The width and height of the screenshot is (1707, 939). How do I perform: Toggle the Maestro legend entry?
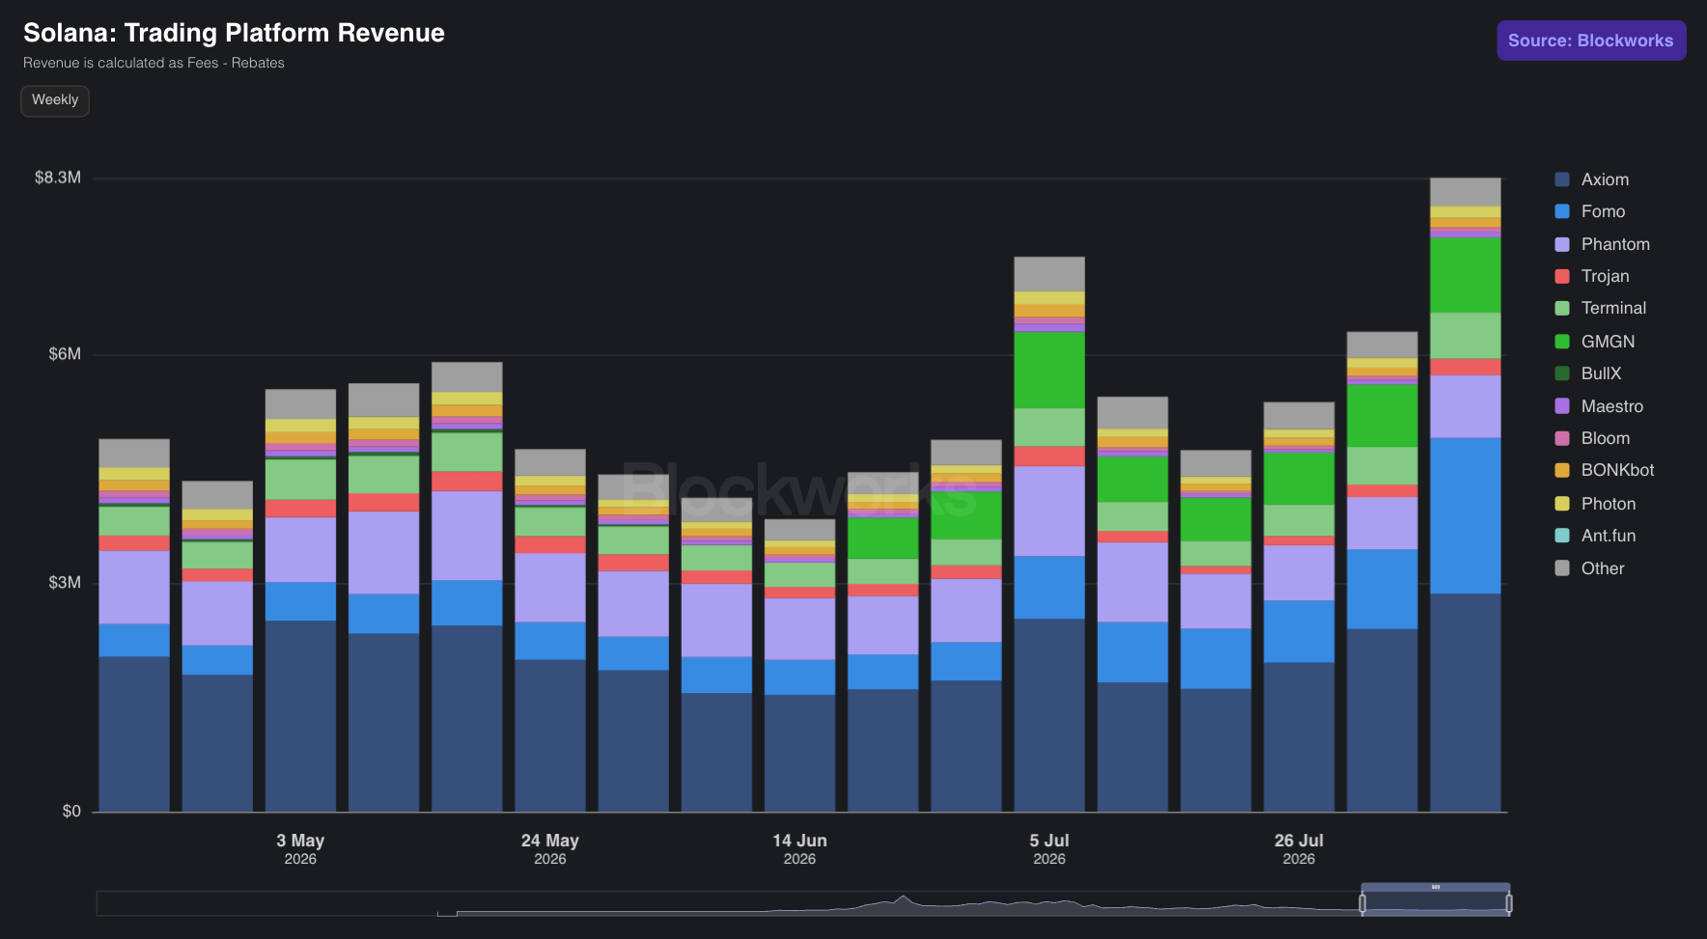click(1599, 406)
